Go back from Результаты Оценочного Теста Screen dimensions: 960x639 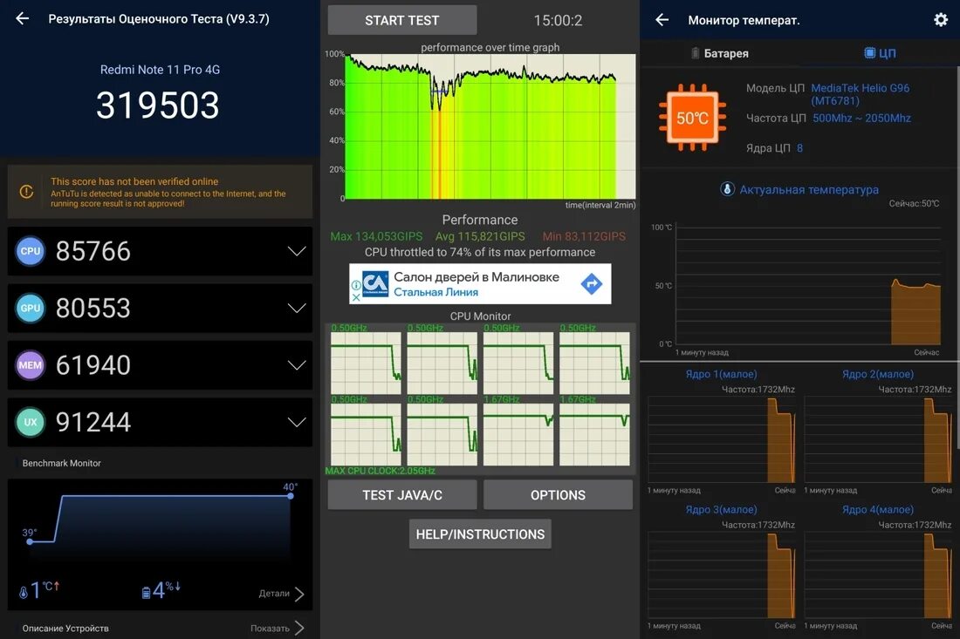coord(21,17)
